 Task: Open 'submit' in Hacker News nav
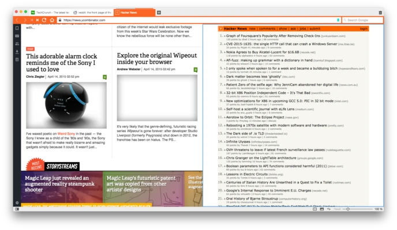pyautogui.click(x=314, y=29)
